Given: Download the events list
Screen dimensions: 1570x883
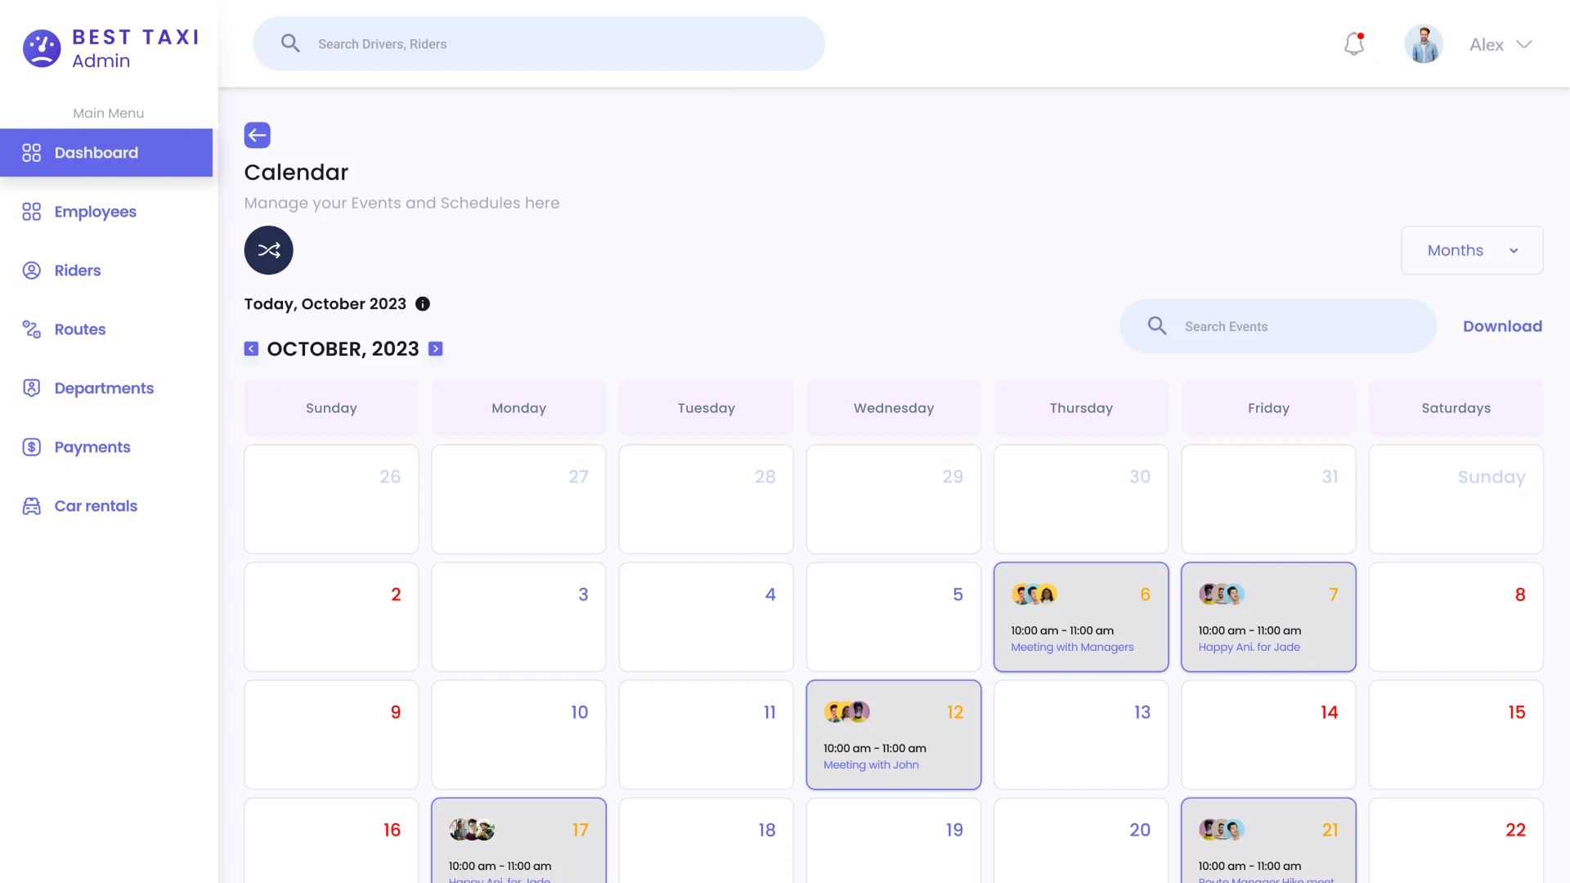Looking at the screenshot, I should [x=1503, y=325].
